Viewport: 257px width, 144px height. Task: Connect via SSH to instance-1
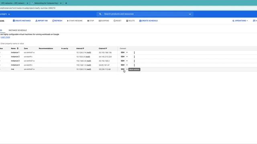[x=122, y=52]
